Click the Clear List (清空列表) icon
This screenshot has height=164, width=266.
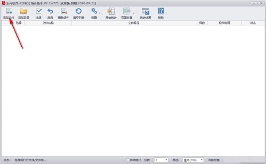tap(78, 11)
